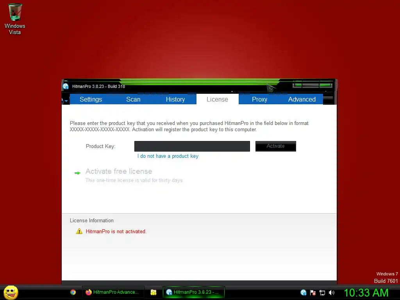
Task: Click the 'HitmanPro 3.8.23 - Build 318' title text
Action: coord(98,86)
